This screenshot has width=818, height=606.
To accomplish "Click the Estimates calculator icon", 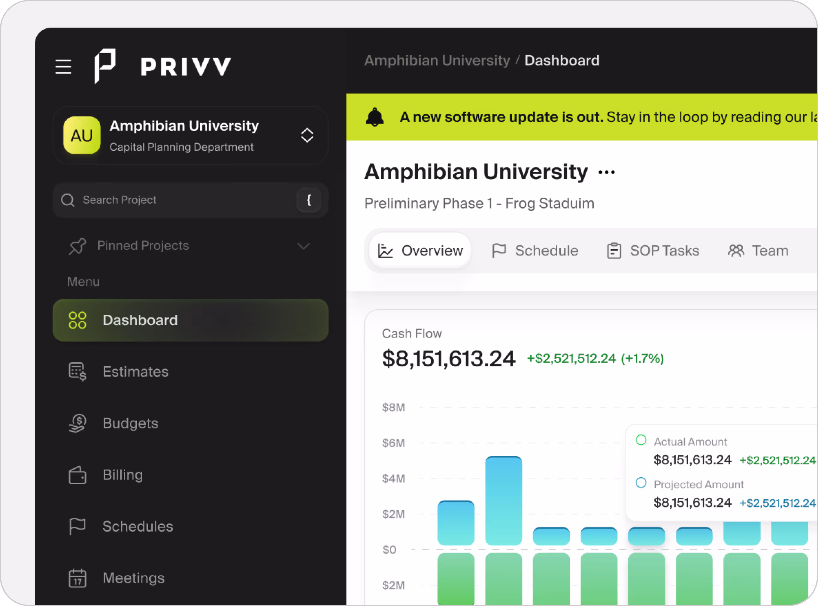I will point(77,372).
